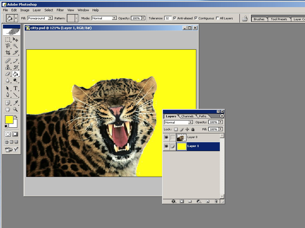This screenshot has width=305, height=228.
Task: Select the History Brush tool
Action: tap(15, 67)
